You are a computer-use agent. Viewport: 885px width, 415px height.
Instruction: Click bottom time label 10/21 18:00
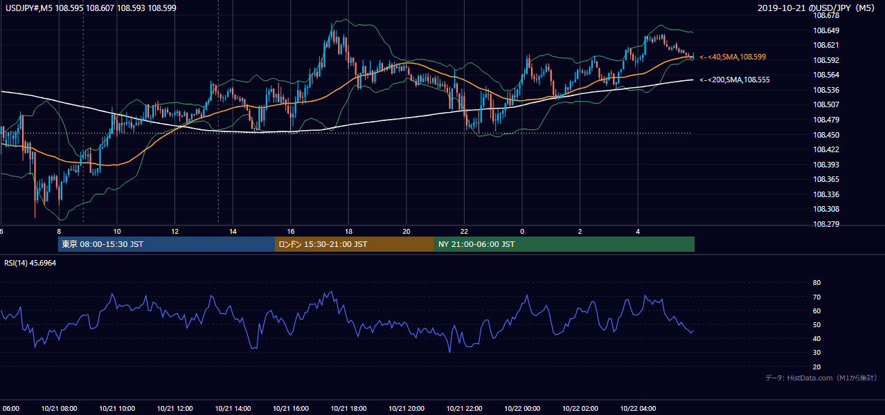(348, 408)
